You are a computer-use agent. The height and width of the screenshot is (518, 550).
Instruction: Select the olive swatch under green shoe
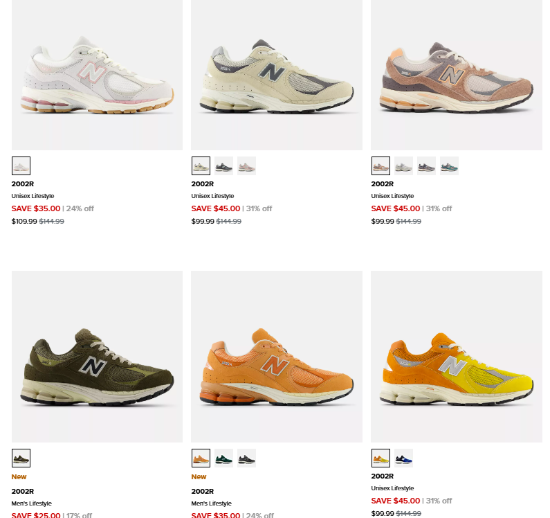click(21, 458)
